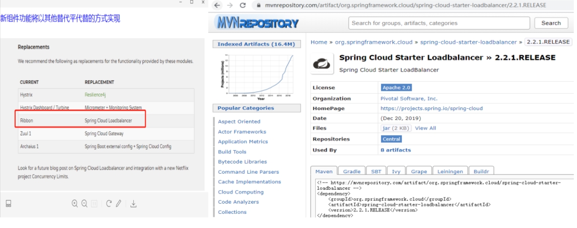This screenshot has width=577, height=228.
Task: Click the MVN Repository logo
Action: [x=256, y=23]
